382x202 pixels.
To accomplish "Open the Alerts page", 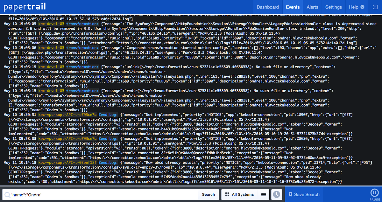I will click(x=312, y=7).
